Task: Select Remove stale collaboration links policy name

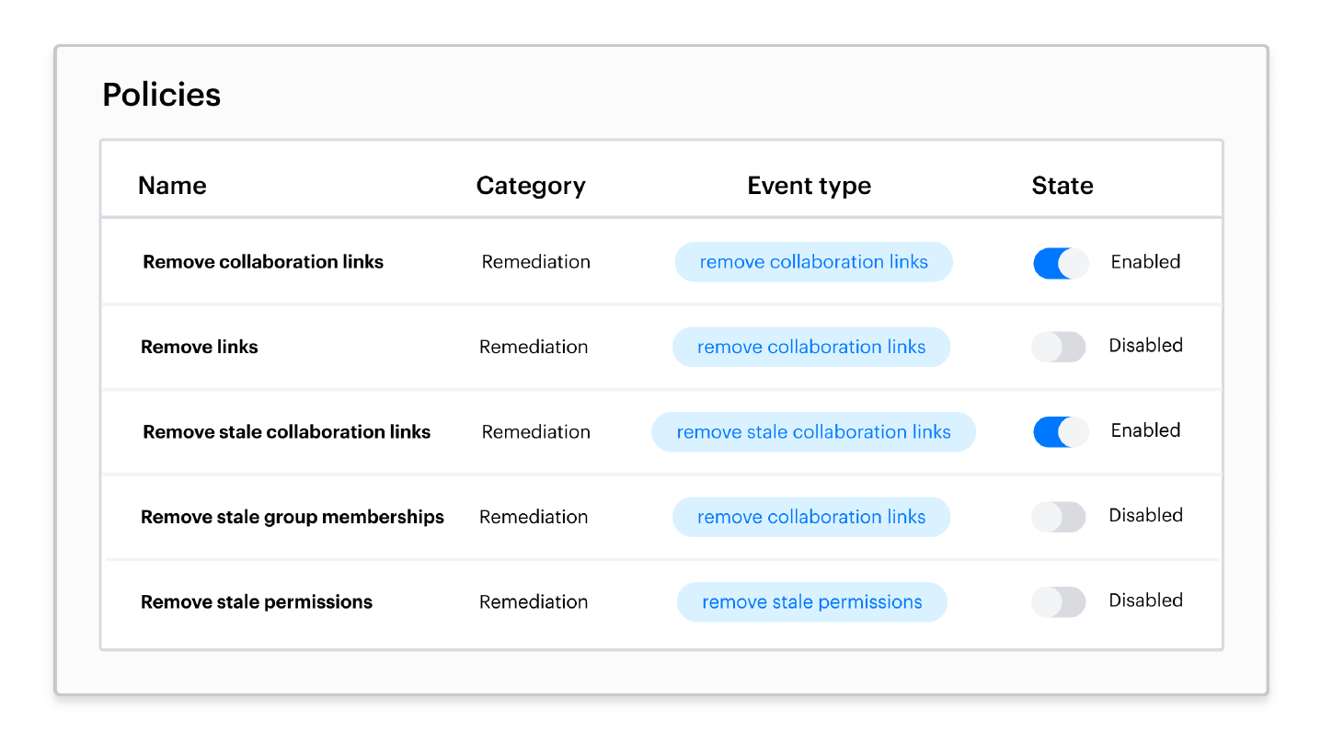Action: pyautogui.click(x=287, y=432)
